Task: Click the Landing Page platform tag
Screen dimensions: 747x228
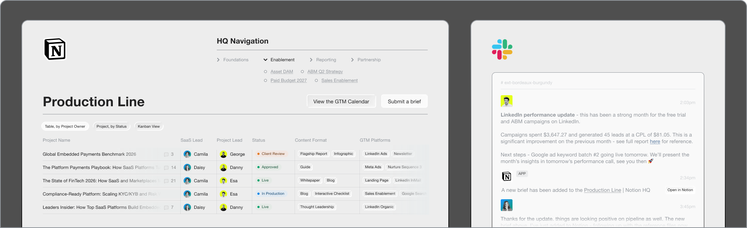Action: pyautogui.click(x=376, y=180)
